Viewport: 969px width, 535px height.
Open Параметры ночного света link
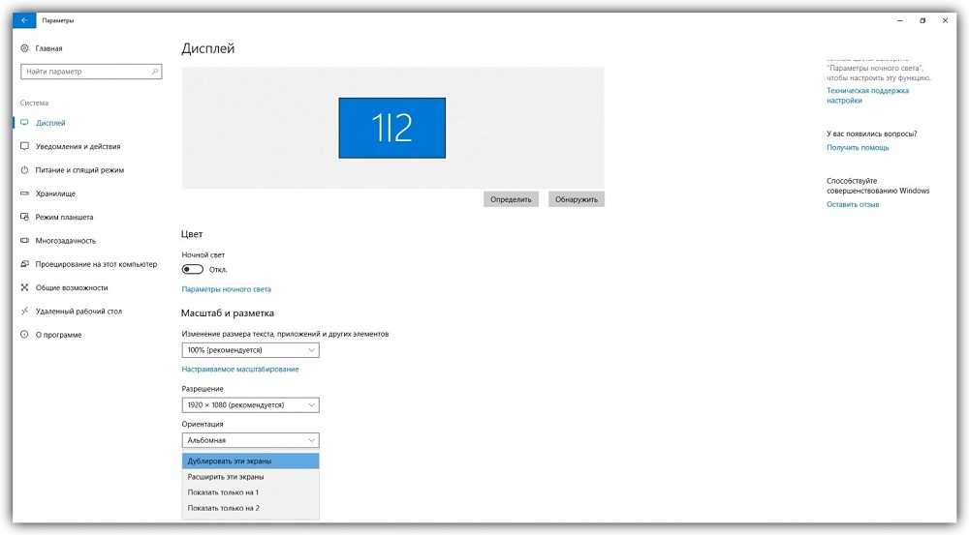pyautogui.click(x=226, y=289)
